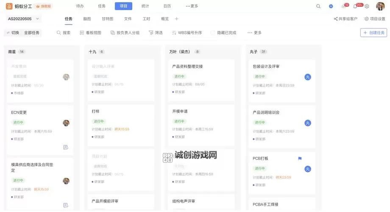Click the 蚂蚁分工 app logo

click(x=9, y=6)
